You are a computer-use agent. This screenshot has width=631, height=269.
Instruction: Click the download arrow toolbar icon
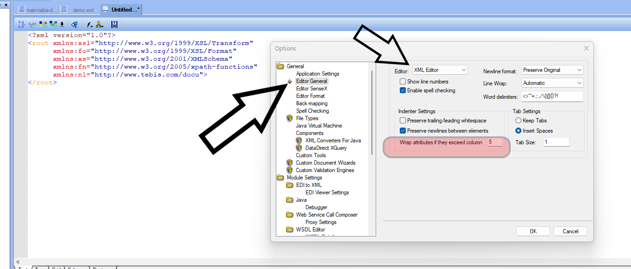click(62, 25)
